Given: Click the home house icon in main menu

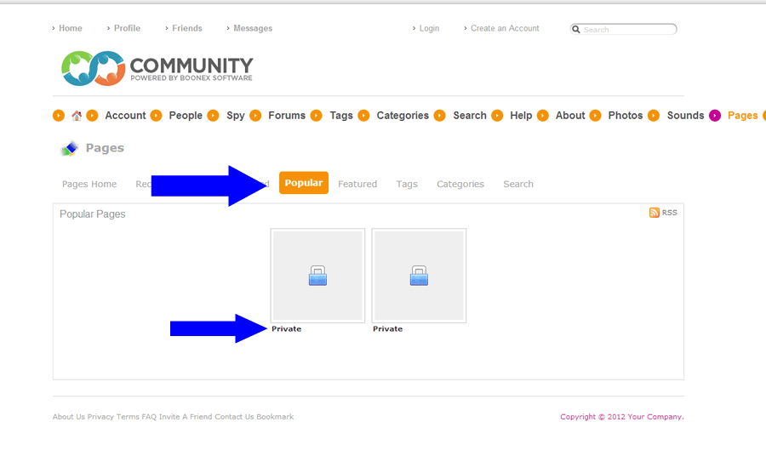Looking at the screenshot, I should click(x=77, y=116).
